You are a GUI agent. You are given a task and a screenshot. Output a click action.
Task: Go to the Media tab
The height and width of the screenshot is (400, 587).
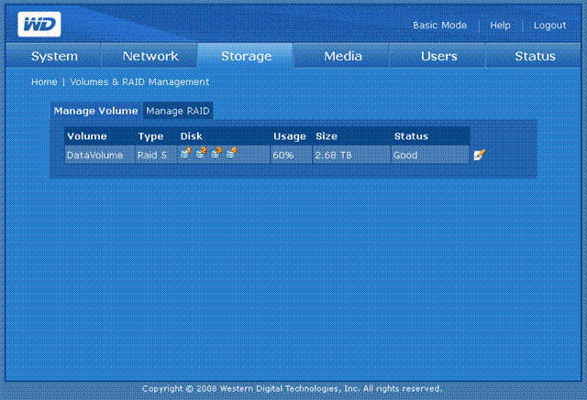click(x=342, y=56)
